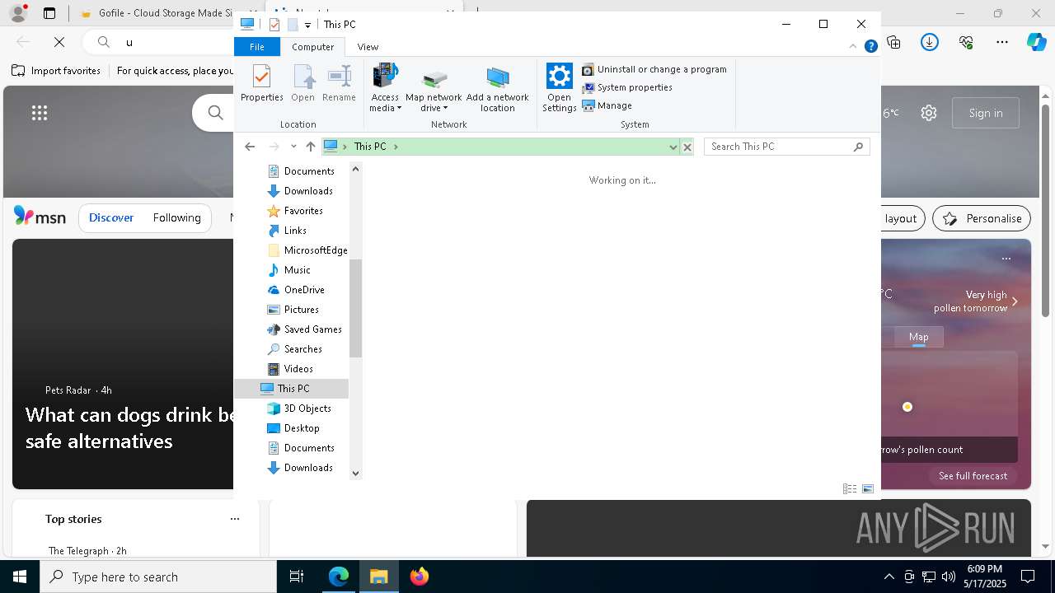Select Searches in the navigation pane
The height and width of the screenshot is (593, 1055).
(x=302, y=349)
